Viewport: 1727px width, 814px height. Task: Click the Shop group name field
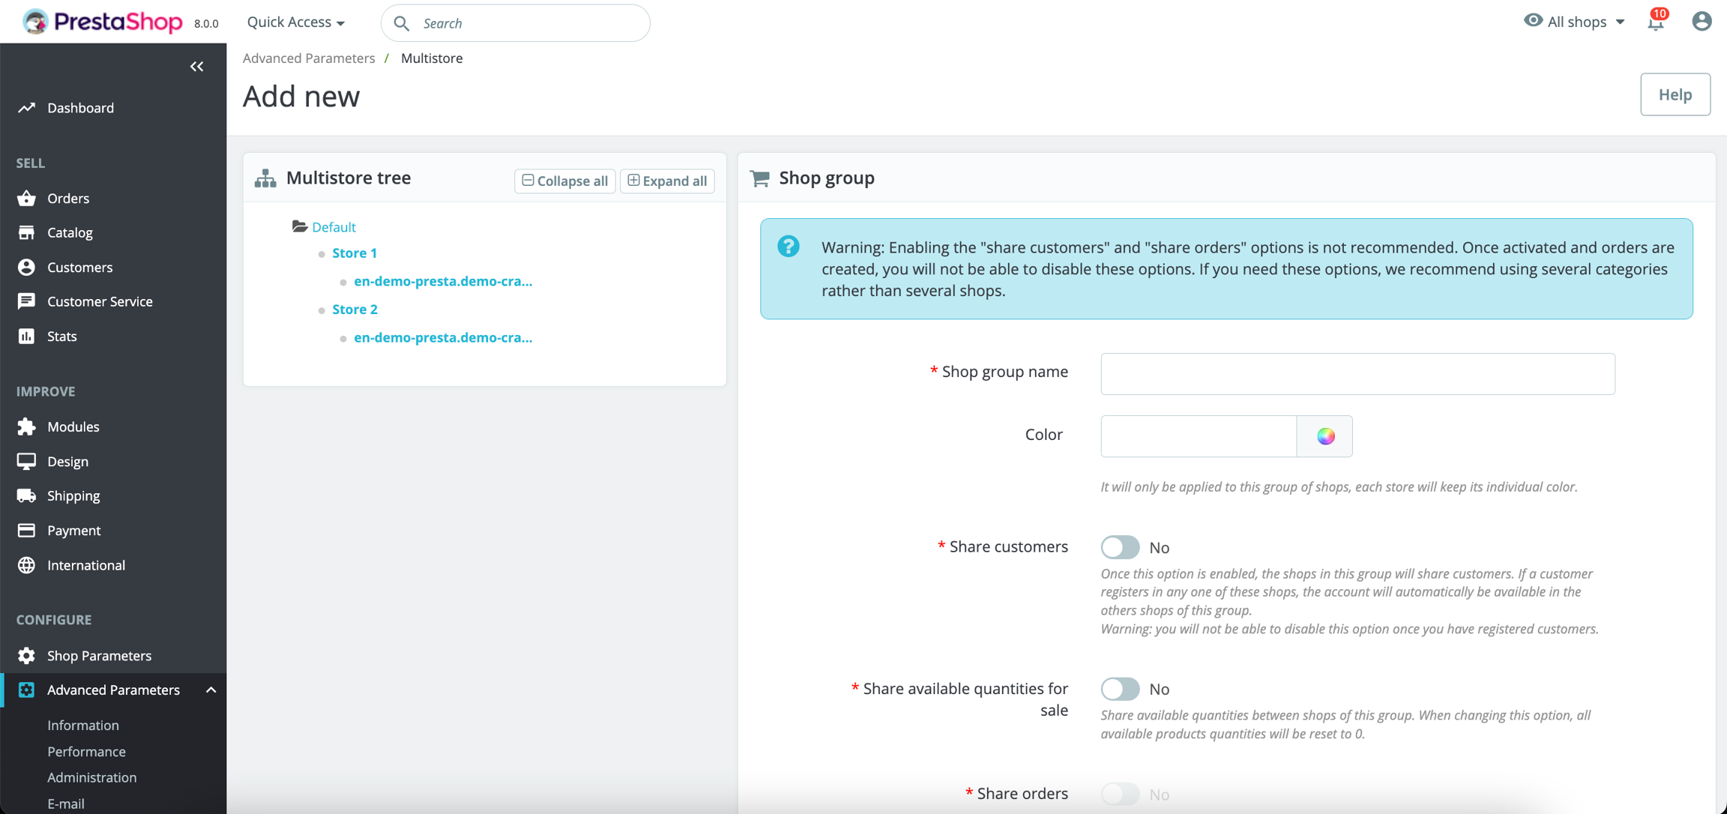pyautogui.click(x=1357, y=374)
